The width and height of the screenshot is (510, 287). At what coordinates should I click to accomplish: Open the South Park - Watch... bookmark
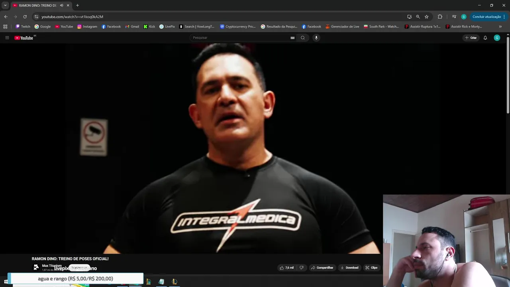(x=381, y=27)
